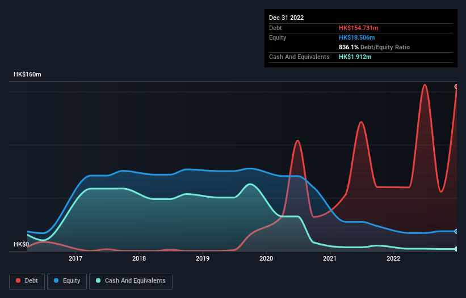Toggle the Debt series legend button
Image resolution: width=466 pixels, height=298 pixels.
click(27, 281)
